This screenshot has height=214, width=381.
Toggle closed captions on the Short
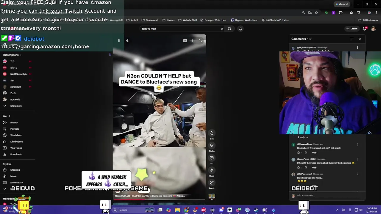[x=185, y=41]
